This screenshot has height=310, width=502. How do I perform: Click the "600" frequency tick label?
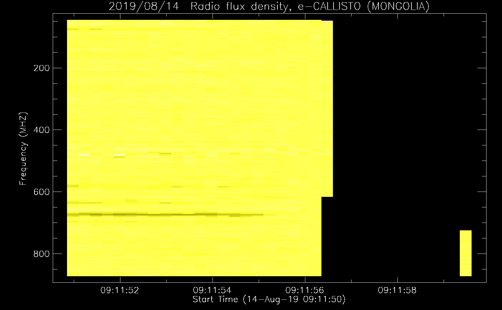pos(41,192)
